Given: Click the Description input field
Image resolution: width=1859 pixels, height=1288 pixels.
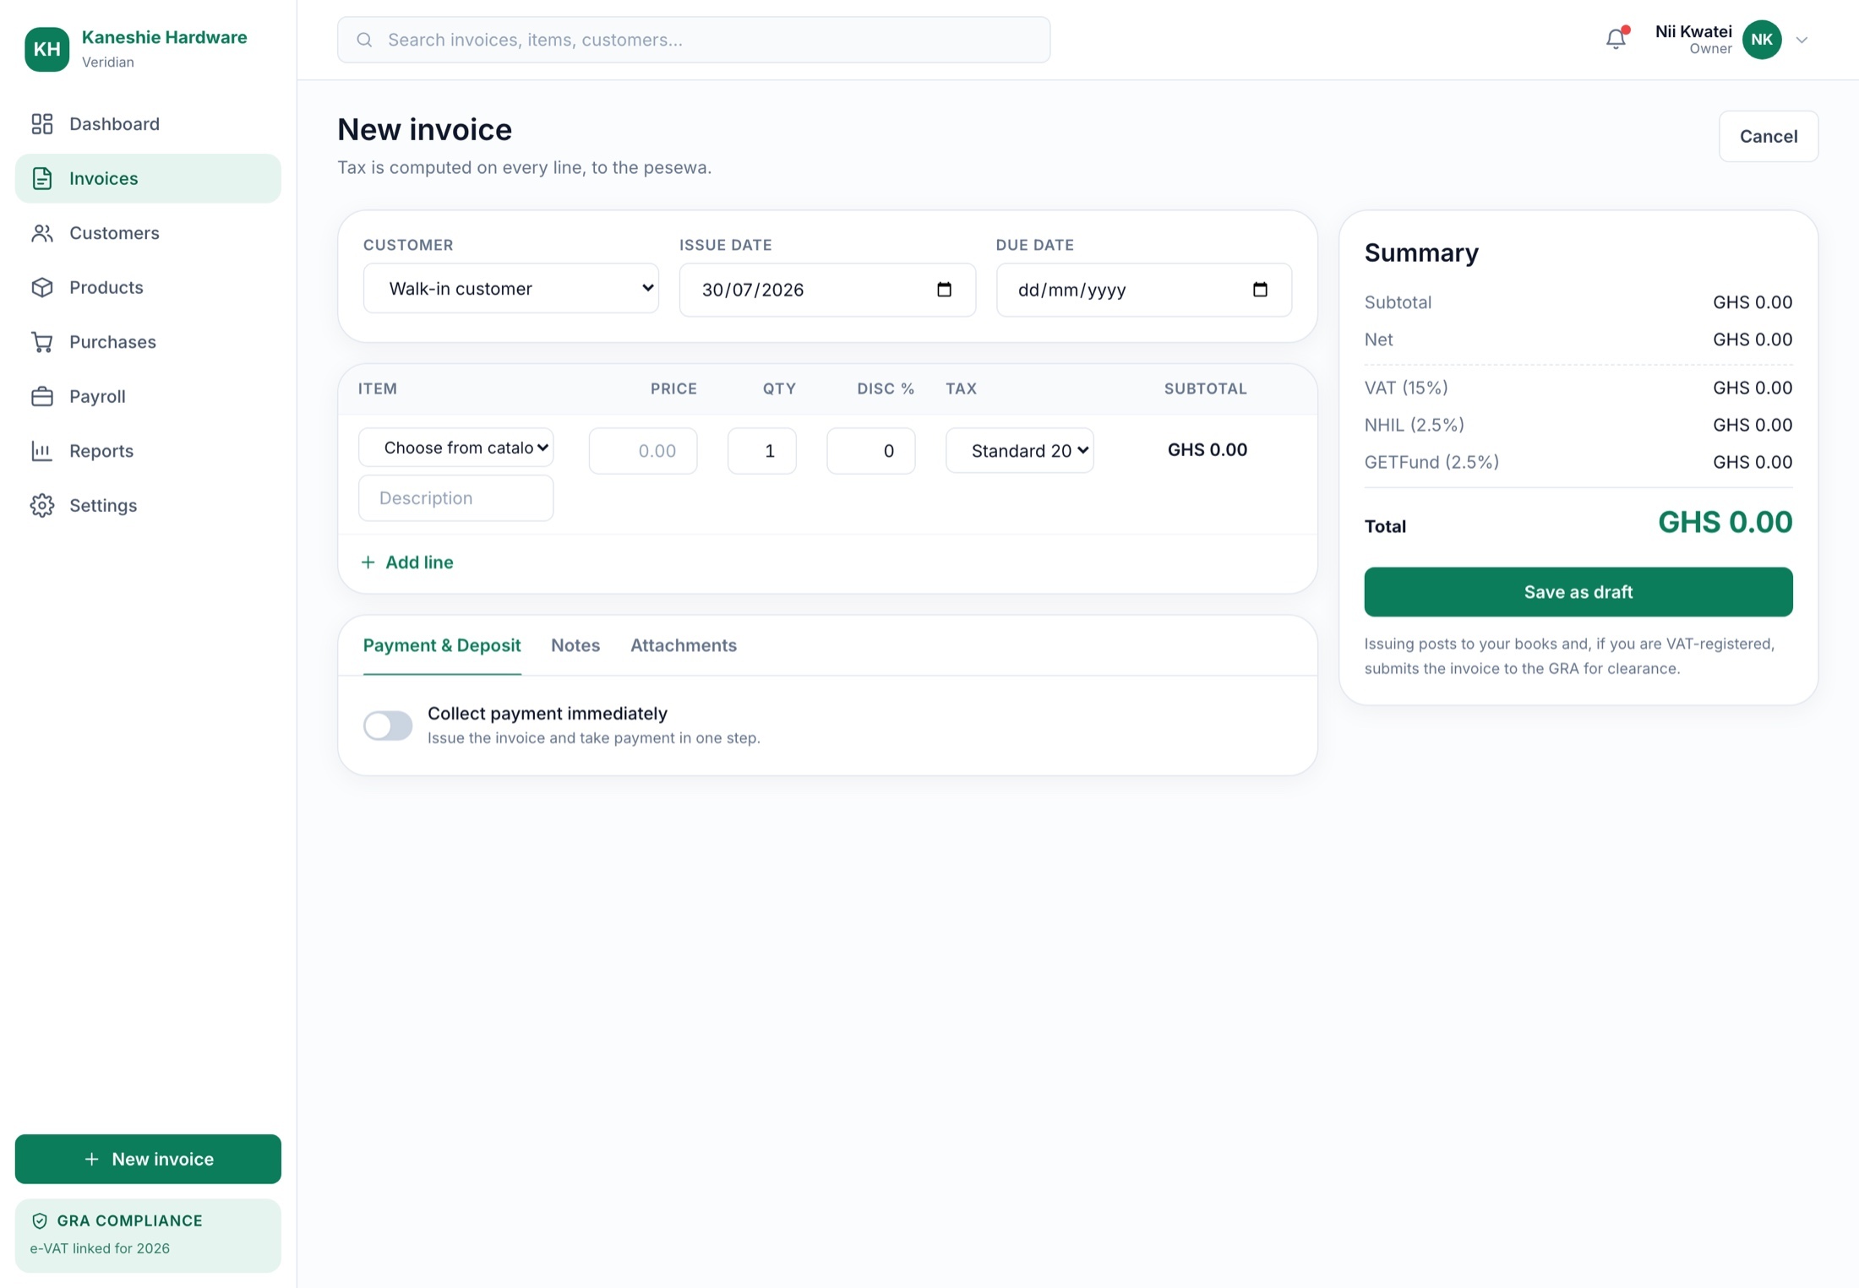Looking at the screenshot, I should click(456, 498).
